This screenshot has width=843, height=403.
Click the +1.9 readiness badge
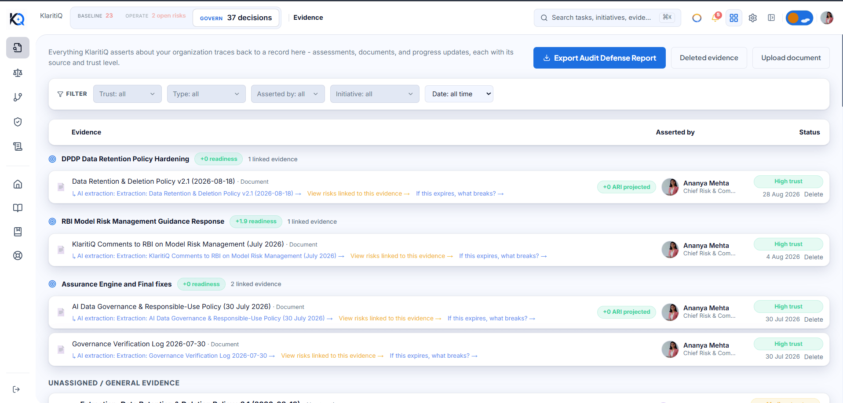(256, 221)
